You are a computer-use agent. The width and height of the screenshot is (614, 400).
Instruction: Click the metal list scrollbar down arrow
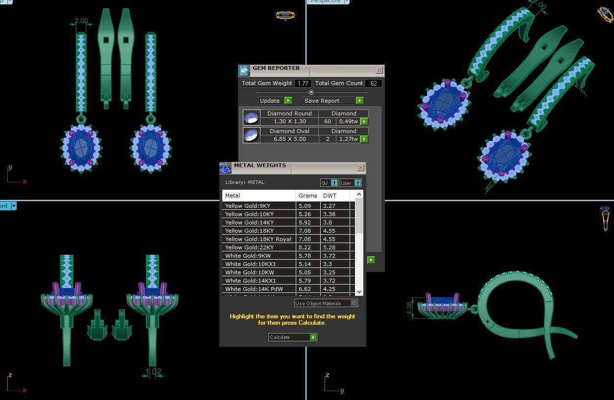tap(359, 291)
